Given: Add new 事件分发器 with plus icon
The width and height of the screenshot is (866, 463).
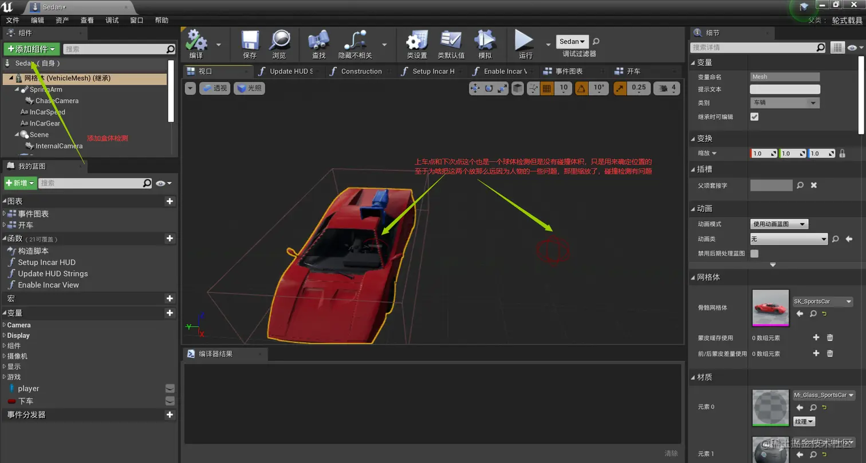Looking at the screenshot, I should [x=170, y=414].
